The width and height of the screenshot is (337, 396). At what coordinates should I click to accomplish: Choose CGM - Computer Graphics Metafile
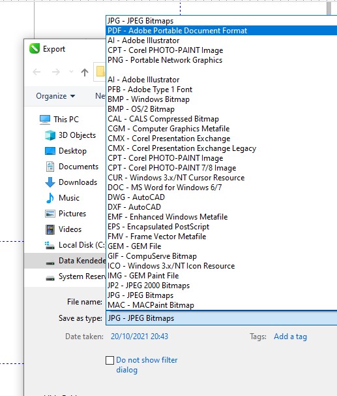[222, 129]
